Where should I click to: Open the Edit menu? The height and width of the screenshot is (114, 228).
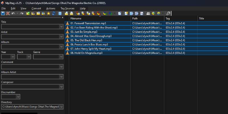tap(13, 9)
